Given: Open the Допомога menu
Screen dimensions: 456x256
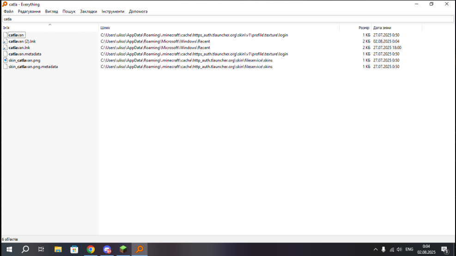Looking at the screenshot, I should pyautogui.click(x=138, y=12).
